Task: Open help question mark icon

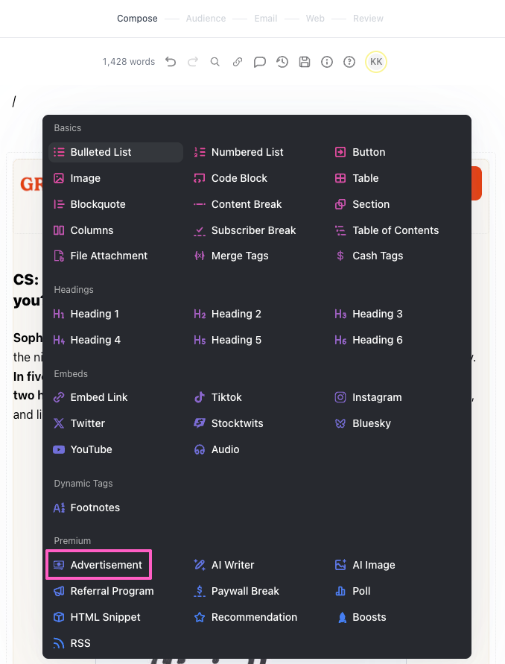Action: (349, 62)
